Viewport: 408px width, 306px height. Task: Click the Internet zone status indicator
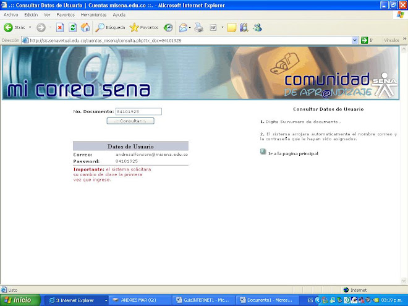(x=355, y=290)
